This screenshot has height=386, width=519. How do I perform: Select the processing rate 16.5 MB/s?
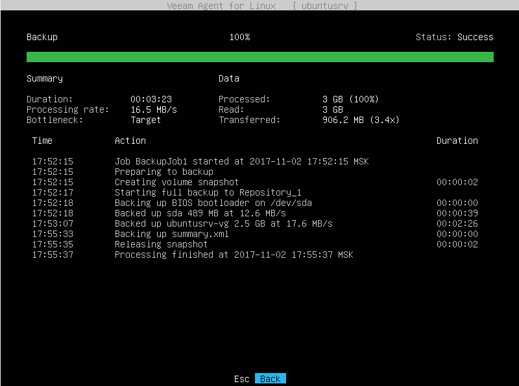pyautogui.click(x=154, y=109)
